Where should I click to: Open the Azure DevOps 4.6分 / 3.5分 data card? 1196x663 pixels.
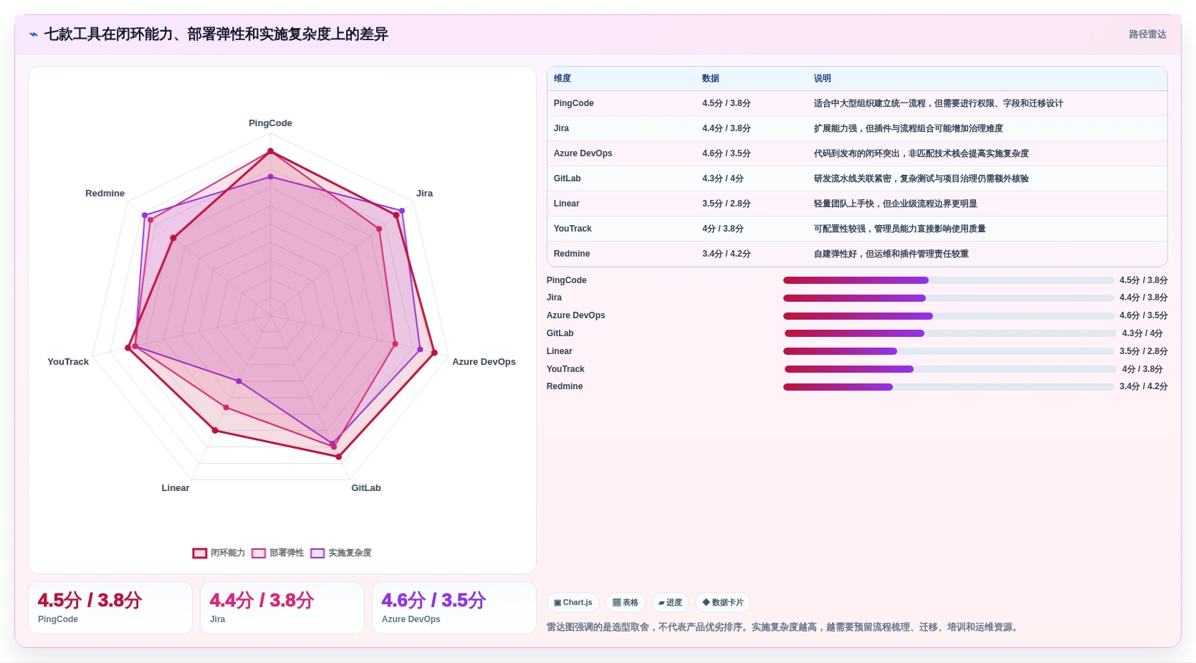tap(454, 608)
